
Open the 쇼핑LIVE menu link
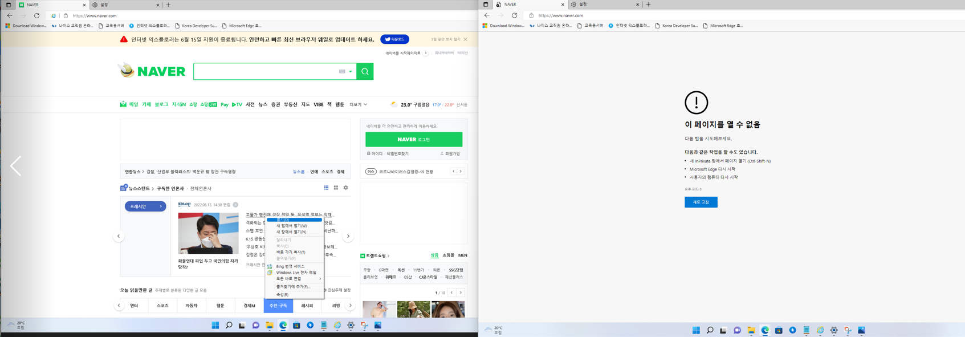pyautogui.click(x=209, y=104)
